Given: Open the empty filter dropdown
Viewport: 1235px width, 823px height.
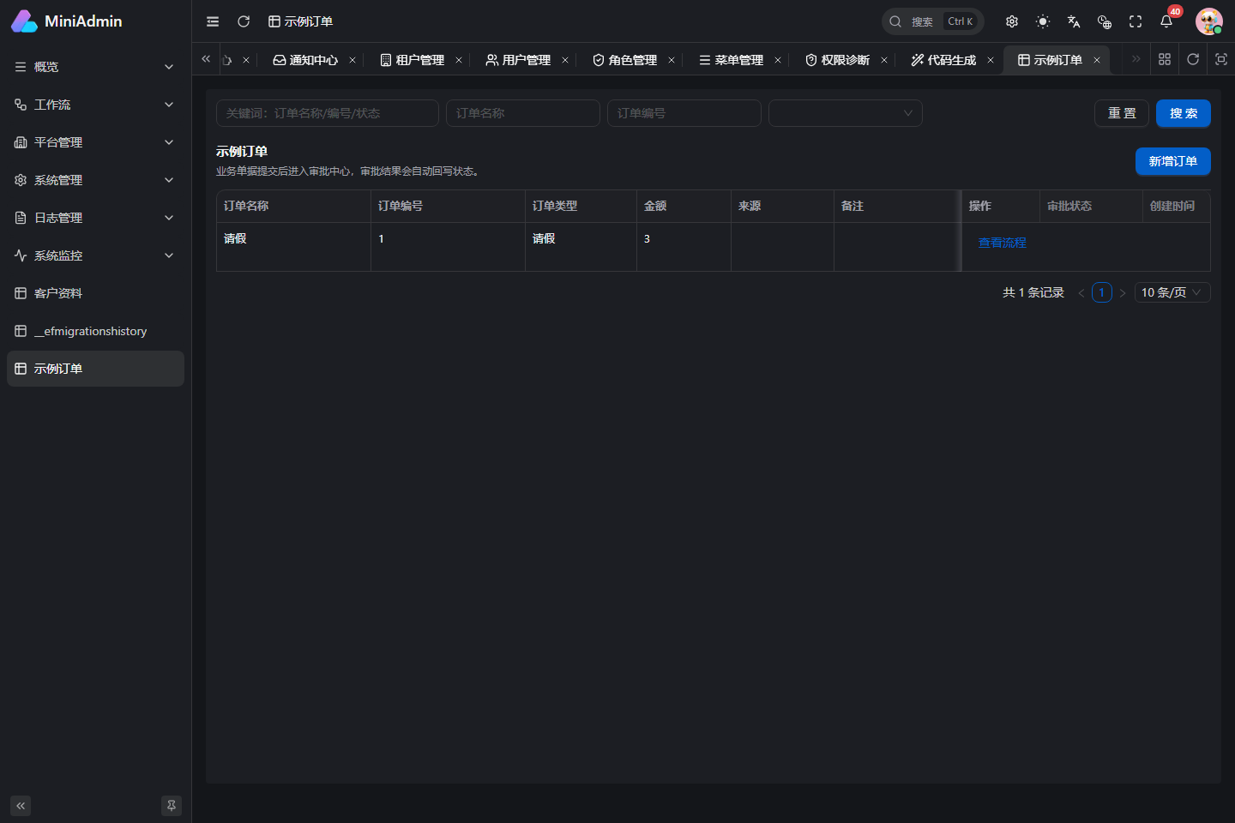Looking at the screenshot, I should click(846, 113).
